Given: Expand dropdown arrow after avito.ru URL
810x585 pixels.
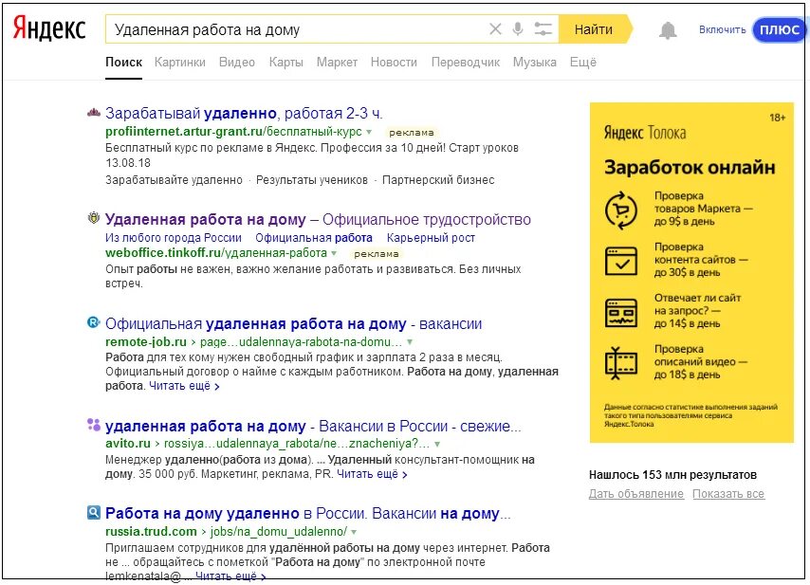Looking at the screenshot, I should click(x=437, y=444).
